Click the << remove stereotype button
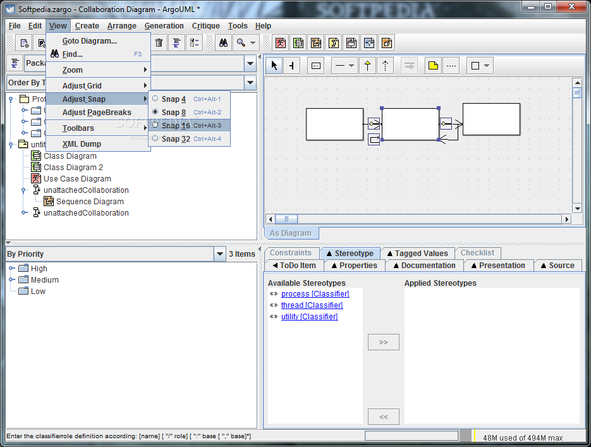 [383, 417]
